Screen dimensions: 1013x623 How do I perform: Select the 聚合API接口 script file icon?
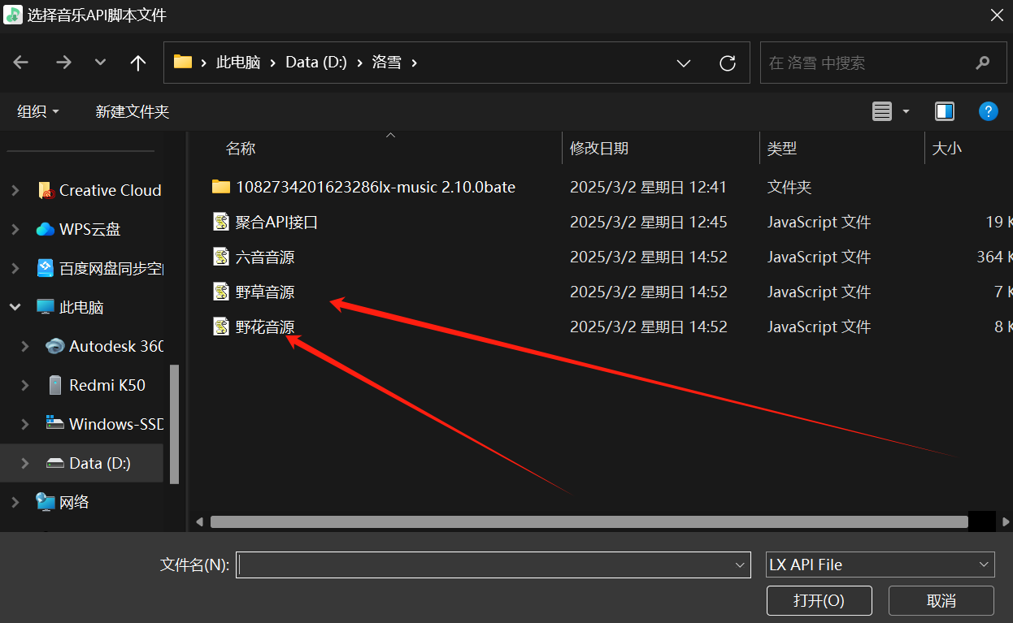pyautogui.click(x=221, y=222)
